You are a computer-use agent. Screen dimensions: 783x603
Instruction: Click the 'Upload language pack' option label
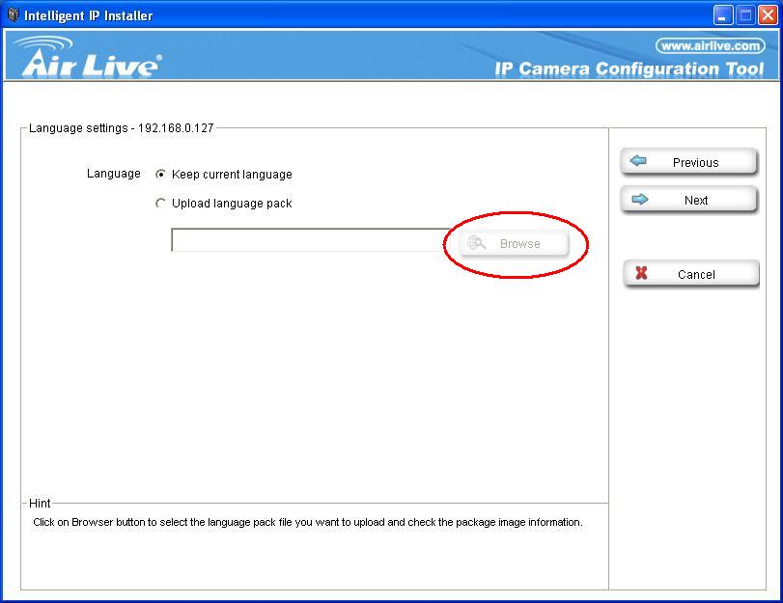232,204
